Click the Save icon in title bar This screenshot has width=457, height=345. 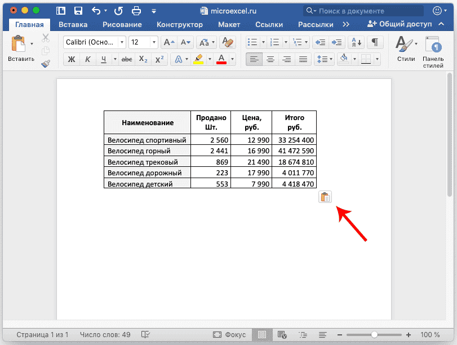coord(78,11)
